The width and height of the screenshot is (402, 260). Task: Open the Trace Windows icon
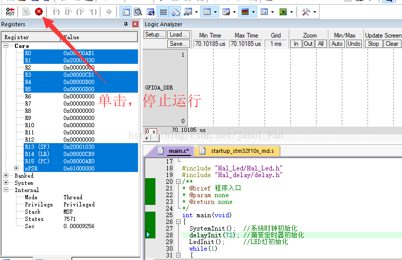click(x=264, y=12)
